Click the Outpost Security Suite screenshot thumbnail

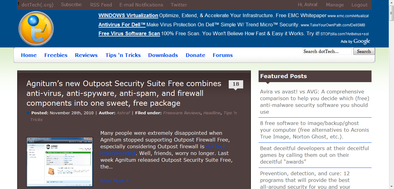pyautogui.click(x=60, y=162)
